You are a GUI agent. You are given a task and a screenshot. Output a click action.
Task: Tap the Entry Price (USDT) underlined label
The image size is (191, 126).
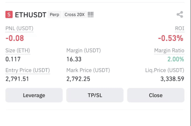pos(28,70)
